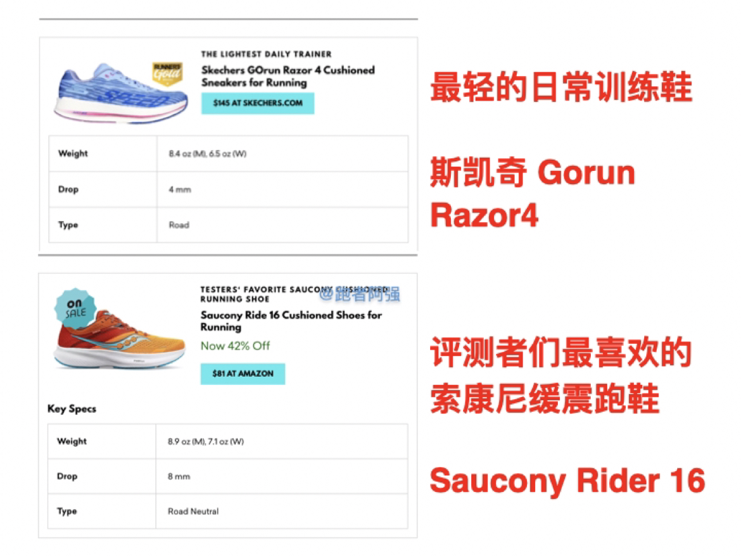Viewport: 741px width, 556px height.
Task: Select the Road Neutral type value
Action: point(193,511)
